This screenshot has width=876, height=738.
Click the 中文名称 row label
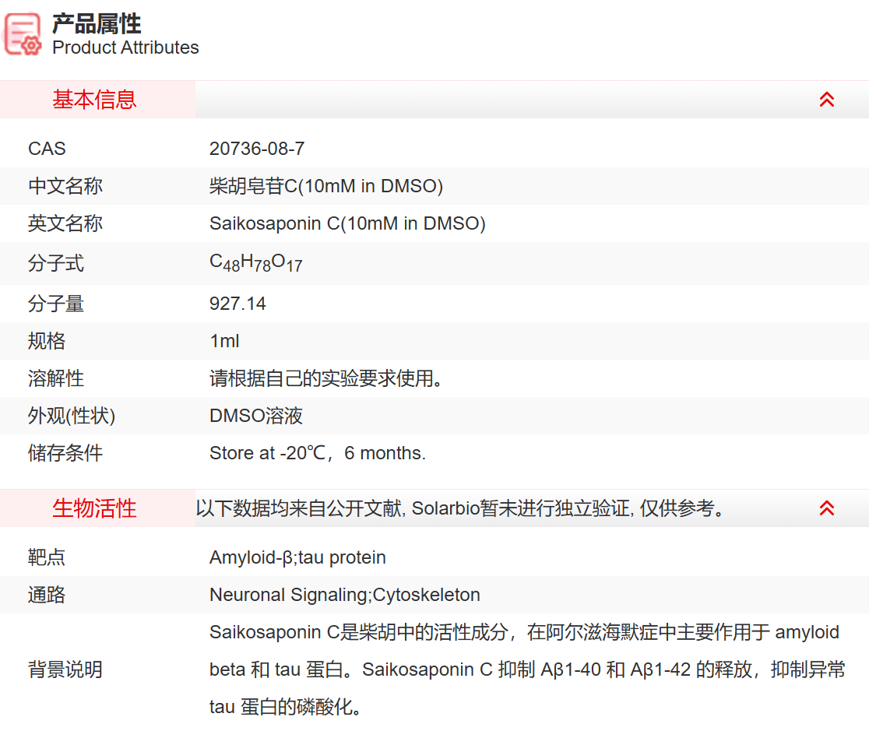click(x=65, y=186)
